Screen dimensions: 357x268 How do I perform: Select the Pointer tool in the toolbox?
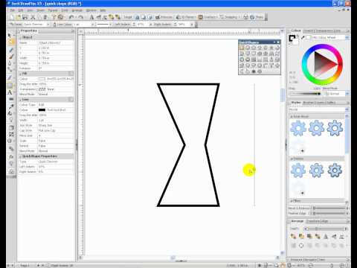click(10, 35)
